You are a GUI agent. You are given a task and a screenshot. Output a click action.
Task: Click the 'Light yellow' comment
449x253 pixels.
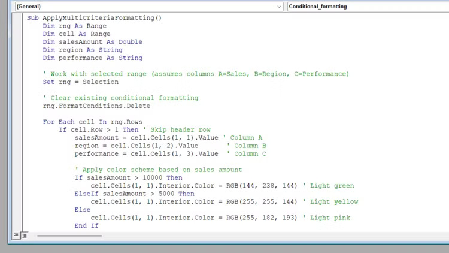[330, 201]
